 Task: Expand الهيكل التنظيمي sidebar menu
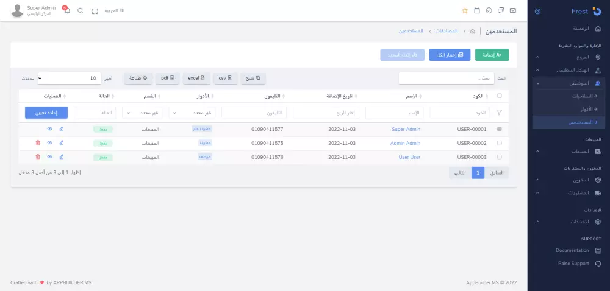pyautogui.click(x=569, y=70)
